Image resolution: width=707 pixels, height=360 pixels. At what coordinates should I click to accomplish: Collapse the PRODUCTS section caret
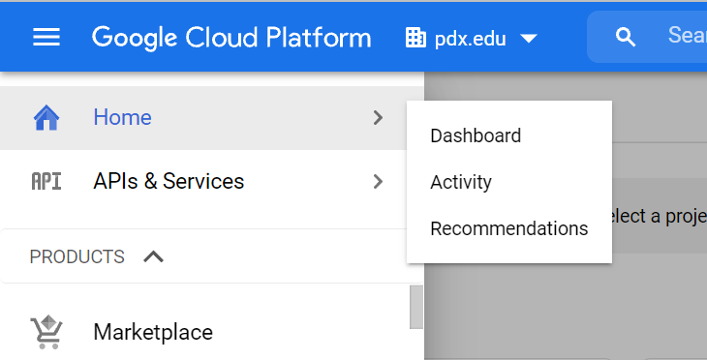click(x=153, y=256)
